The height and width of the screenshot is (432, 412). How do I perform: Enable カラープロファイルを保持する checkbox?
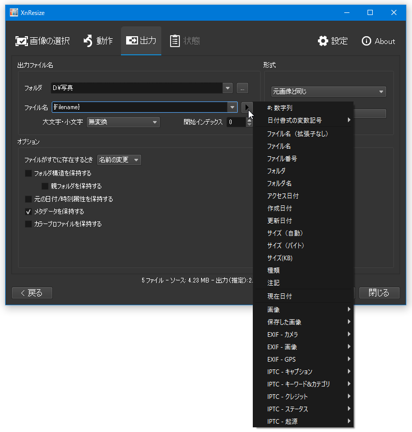tap(28, 224)
